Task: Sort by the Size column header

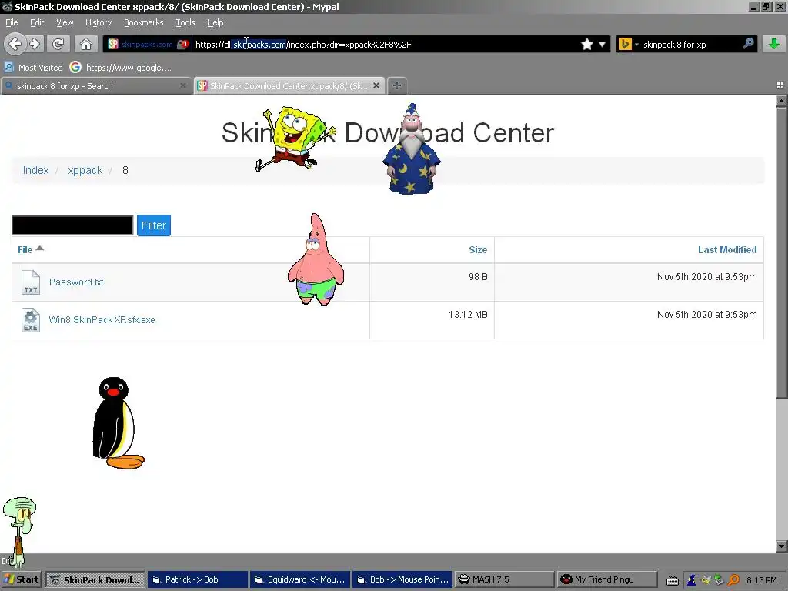Action: [x=478, y=250]
